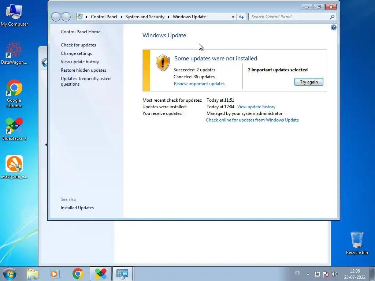Click 2 important updates selected text
The image size is (375, 281).
278,70
